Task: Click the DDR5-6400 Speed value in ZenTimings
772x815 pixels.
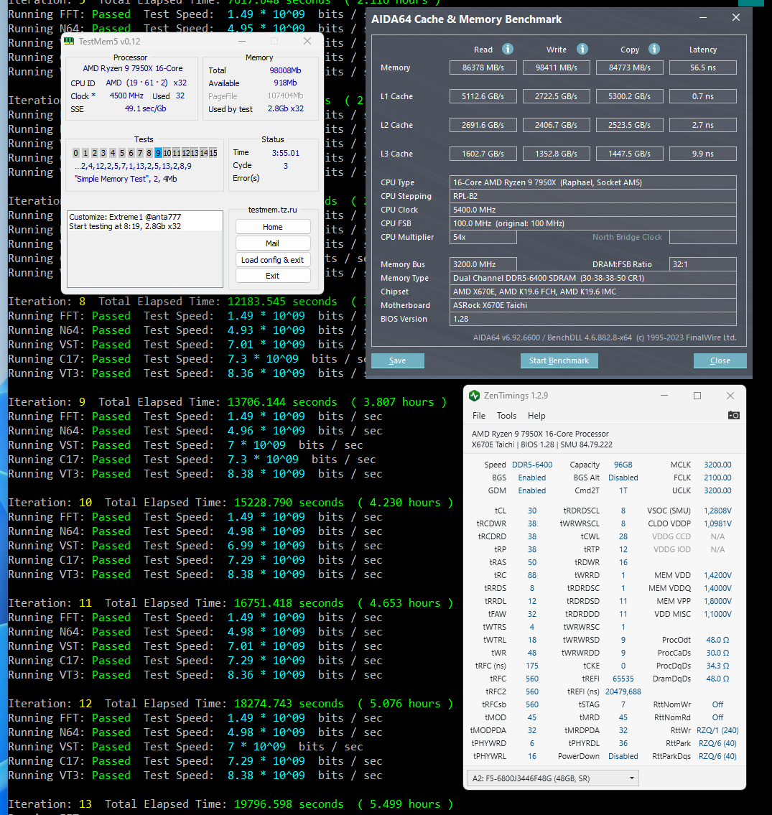Action: pos(532,465)
